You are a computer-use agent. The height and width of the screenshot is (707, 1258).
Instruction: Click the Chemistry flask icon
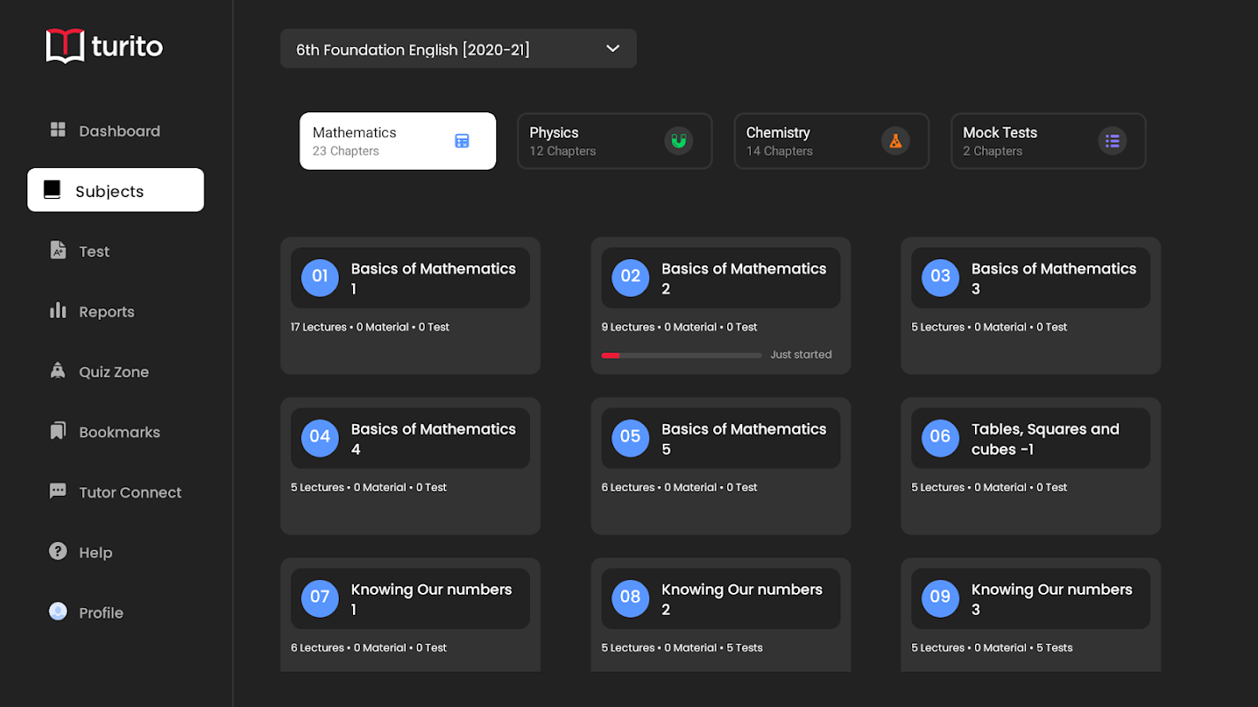pyautogui.click(x=895, y=141)
